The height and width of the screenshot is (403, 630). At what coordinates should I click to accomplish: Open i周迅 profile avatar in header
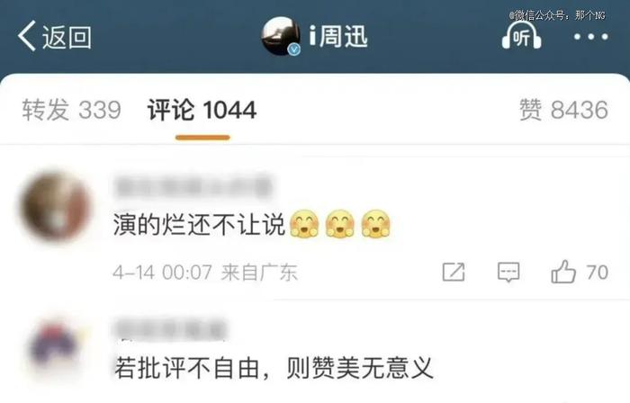point(280,36)
